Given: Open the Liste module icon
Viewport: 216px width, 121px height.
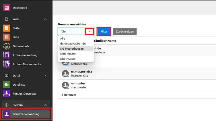Looking at the screenshot, I should [x=6, y=37].
